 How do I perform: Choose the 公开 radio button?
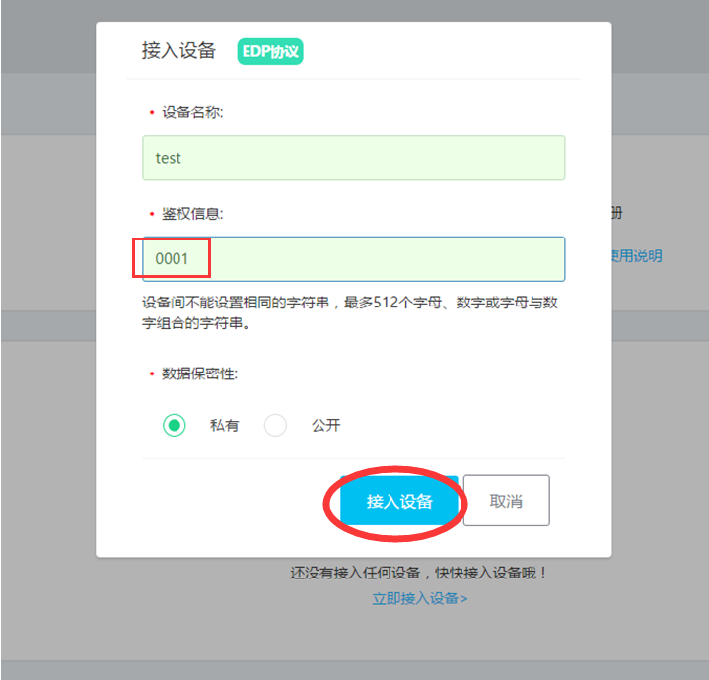(275, 425)
